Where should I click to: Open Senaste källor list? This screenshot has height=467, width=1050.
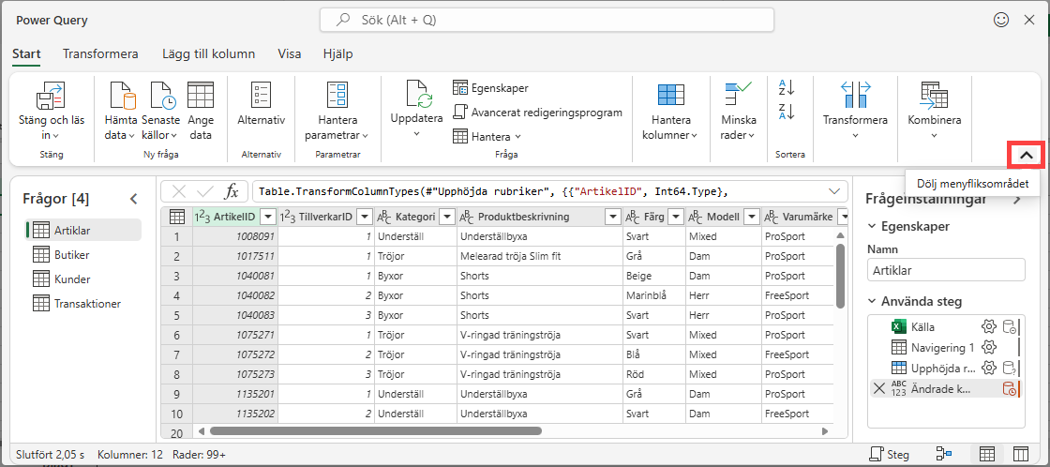click(161, 111)
